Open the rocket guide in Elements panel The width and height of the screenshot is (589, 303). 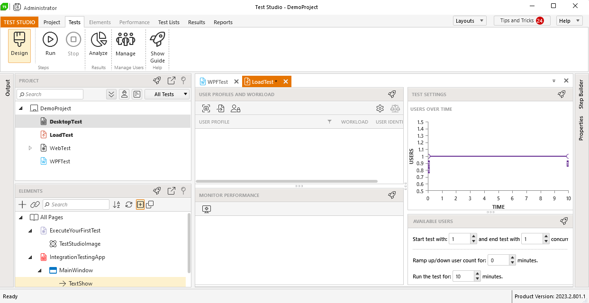tap(157, 191)
